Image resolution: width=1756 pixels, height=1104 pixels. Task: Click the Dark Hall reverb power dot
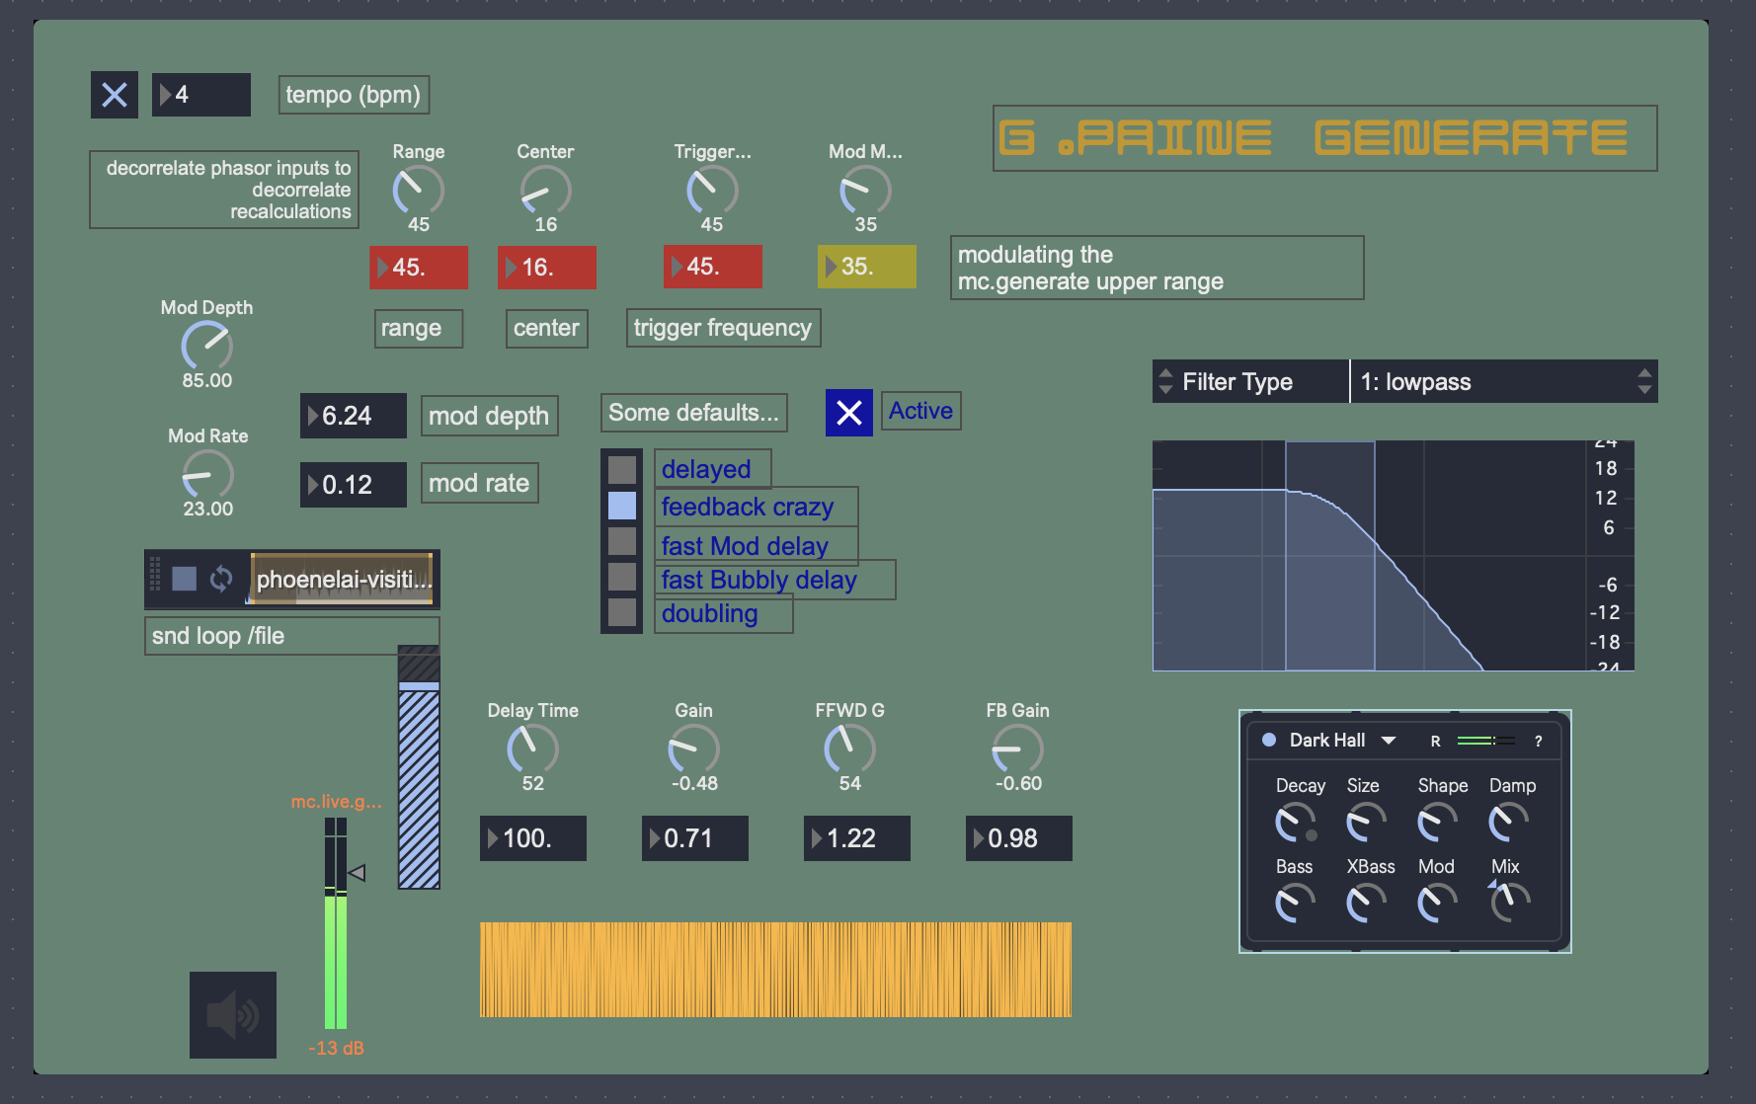tap(1269, 740)
